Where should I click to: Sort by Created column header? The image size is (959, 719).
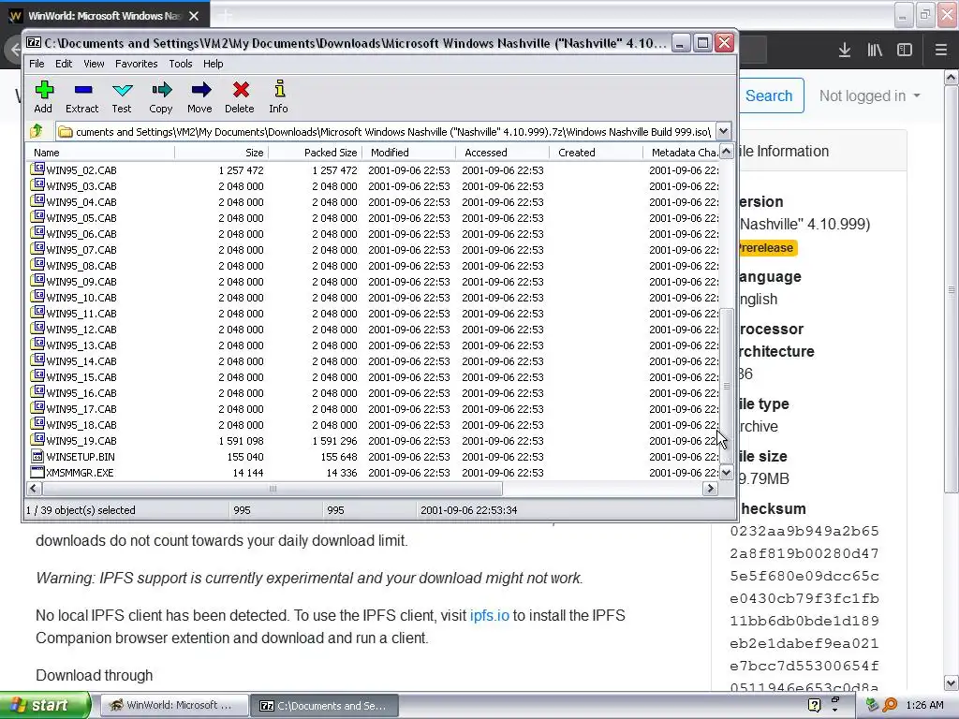tap(596, 153)
